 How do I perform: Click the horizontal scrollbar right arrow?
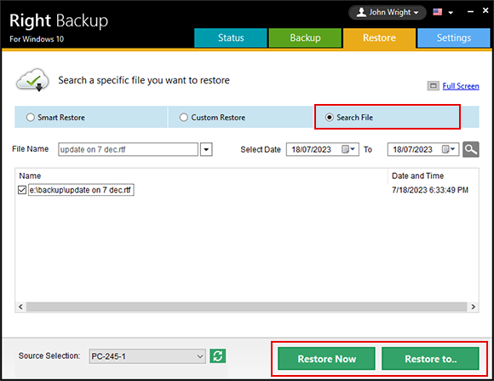pos(473,307)
